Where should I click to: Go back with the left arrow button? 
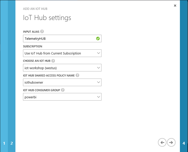pos(162,143)
